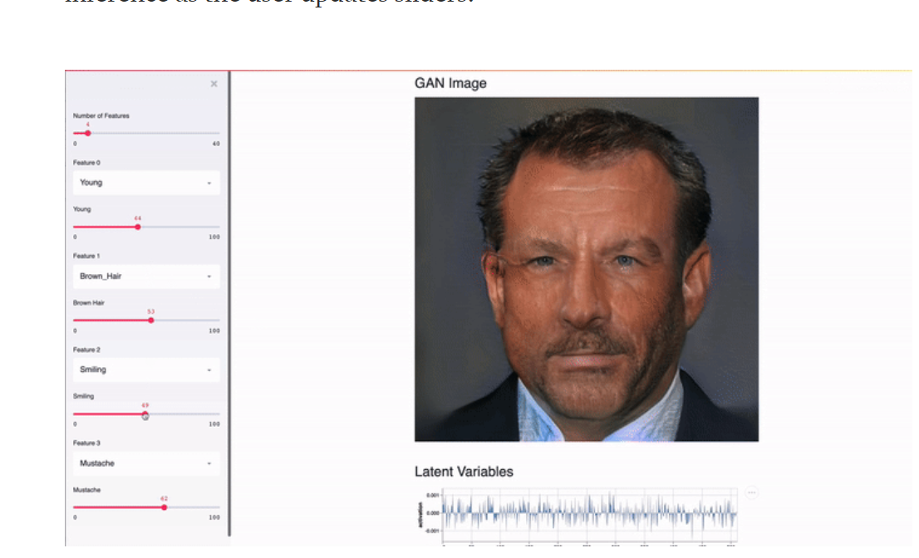Close the sidebar with the X icon
The width and height of the screenshot is (919, 558).
[214, 84]
